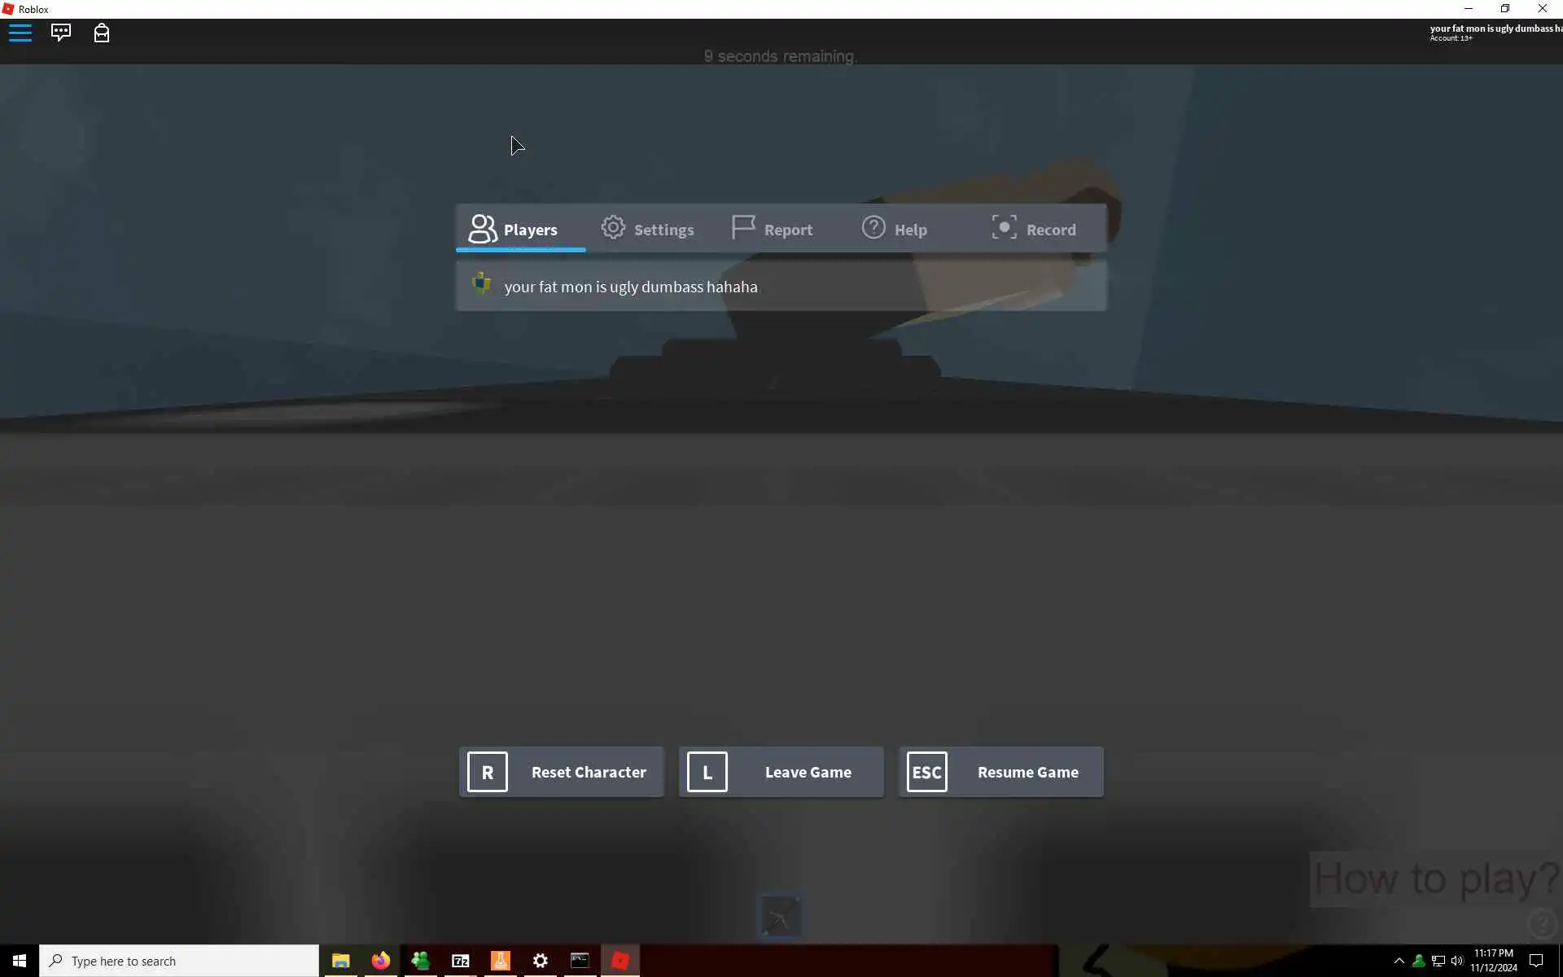Select the listed player row
The image size is (1563, 977).
(780, 287)
